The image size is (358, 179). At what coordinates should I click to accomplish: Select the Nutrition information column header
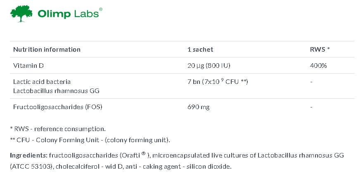click(x=47, y=49)
